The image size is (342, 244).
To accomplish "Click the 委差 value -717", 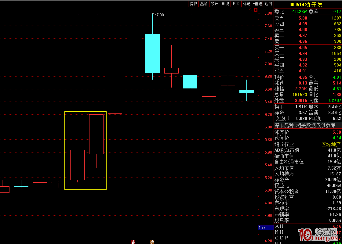I will tap(337, 12).
